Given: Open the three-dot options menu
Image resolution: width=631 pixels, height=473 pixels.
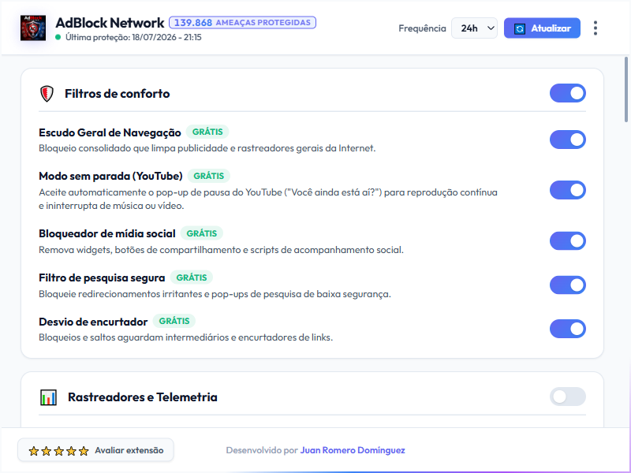Looking at the screenshot, I should coord(596,28).
